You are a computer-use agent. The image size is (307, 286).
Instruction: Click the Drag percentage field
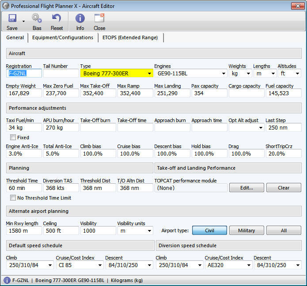point(246,153)
